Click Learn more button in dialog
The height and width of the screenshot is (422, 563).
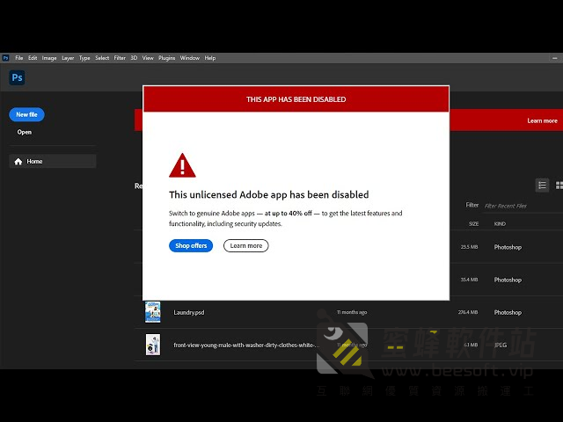coord(246,246)
